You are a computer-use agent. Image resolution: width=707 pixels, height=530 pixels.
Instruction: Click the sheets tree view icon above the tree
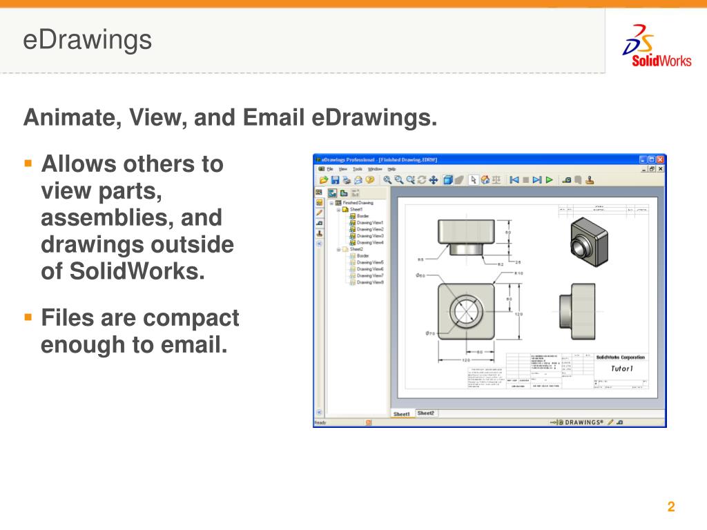pos(332,193)
